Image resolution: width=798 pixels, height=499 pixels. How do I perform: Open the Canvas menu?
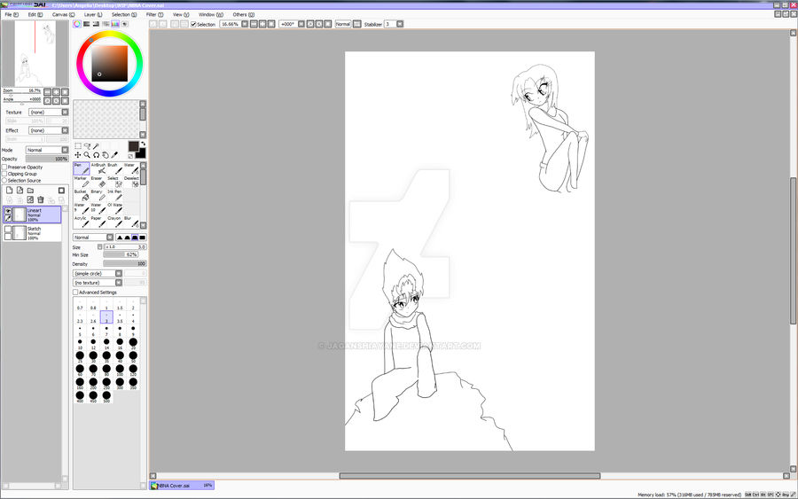tap(64, 15)
